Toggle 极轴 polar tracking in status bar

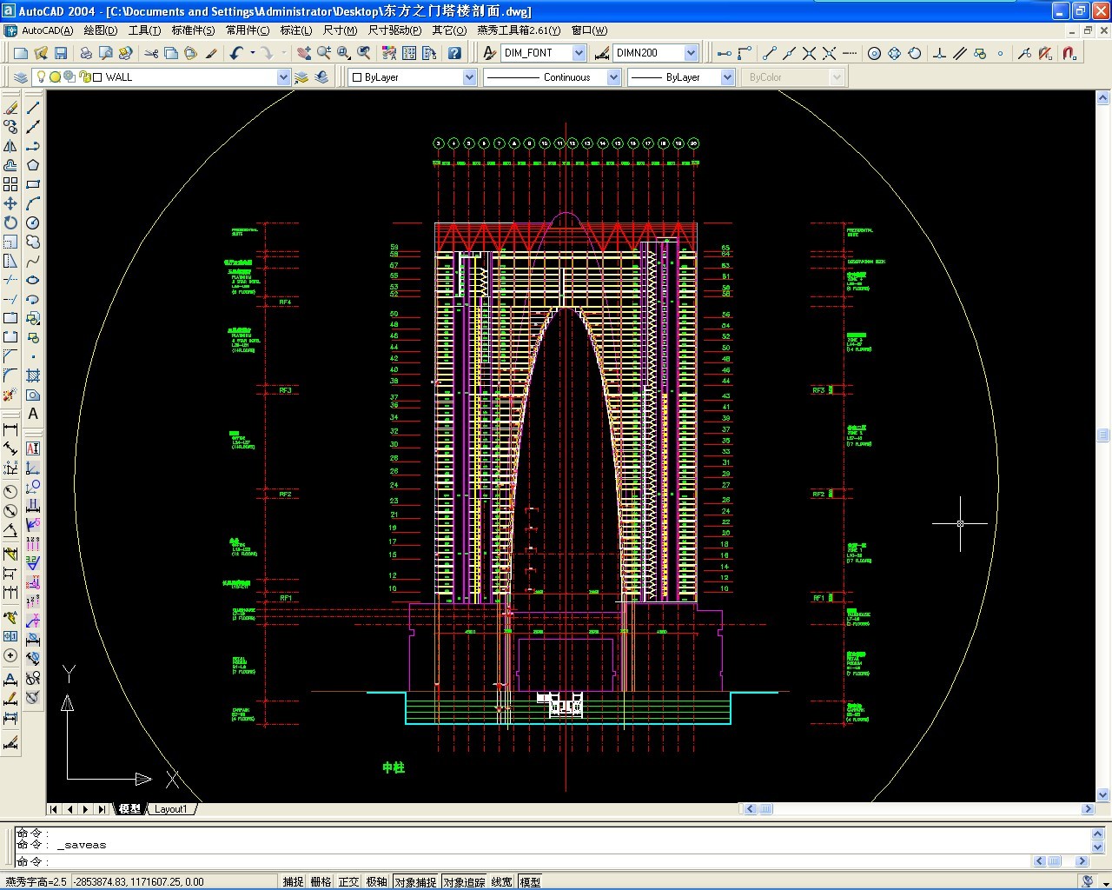[x=377, y=881]
